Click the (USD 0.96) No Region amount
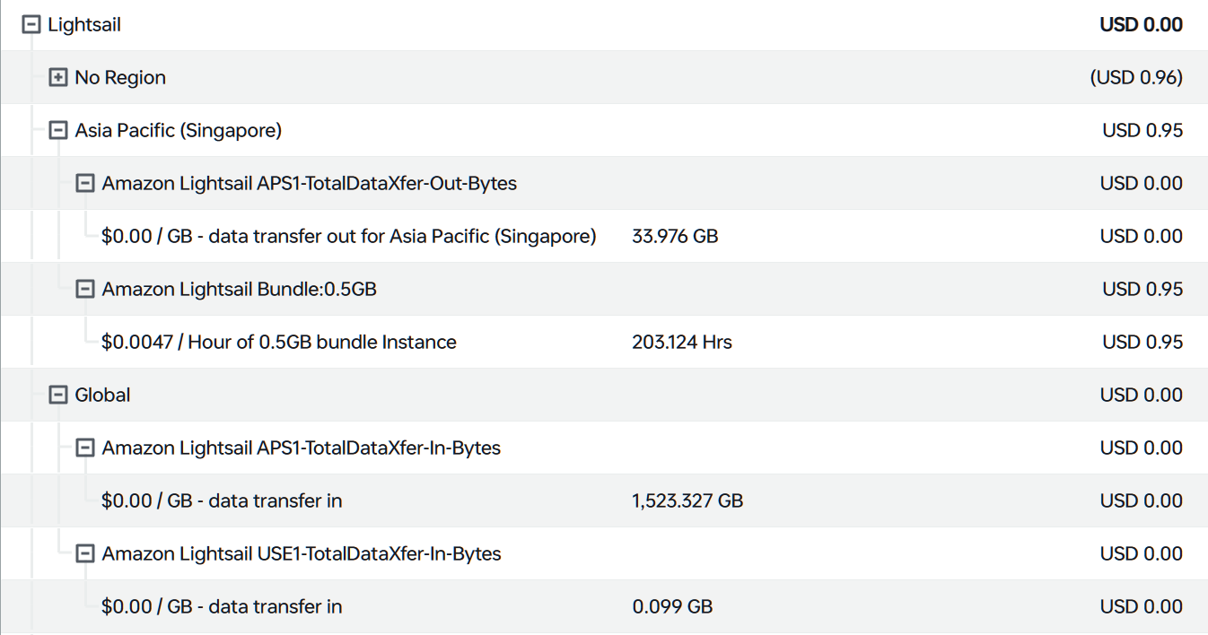Viewport: 1208px width, 635px height. (x=1135, y=78)
